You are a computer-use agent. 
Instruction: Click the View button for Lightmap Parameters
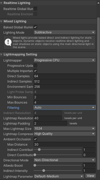(x=91, y=176)
